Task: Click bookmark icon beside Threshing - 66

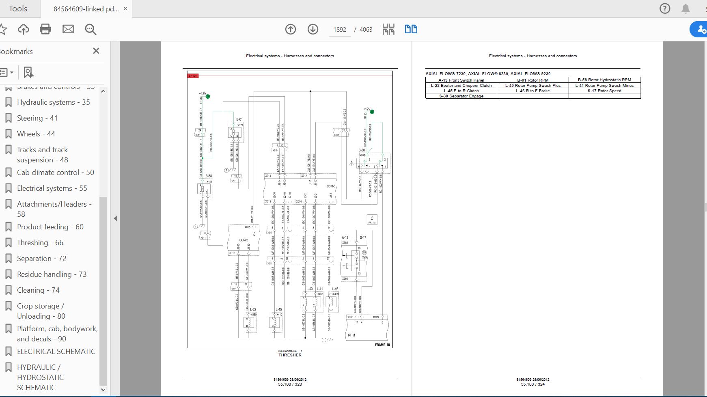Action: 8,243
